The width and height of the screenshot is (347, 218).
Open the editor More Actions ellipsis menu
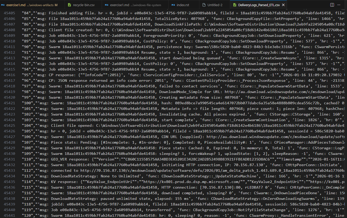click(x=340, y=5)
